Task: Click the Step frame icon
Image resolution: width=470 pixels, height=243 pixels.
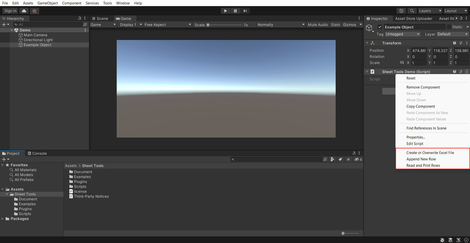Action: (x=245, y=11)
